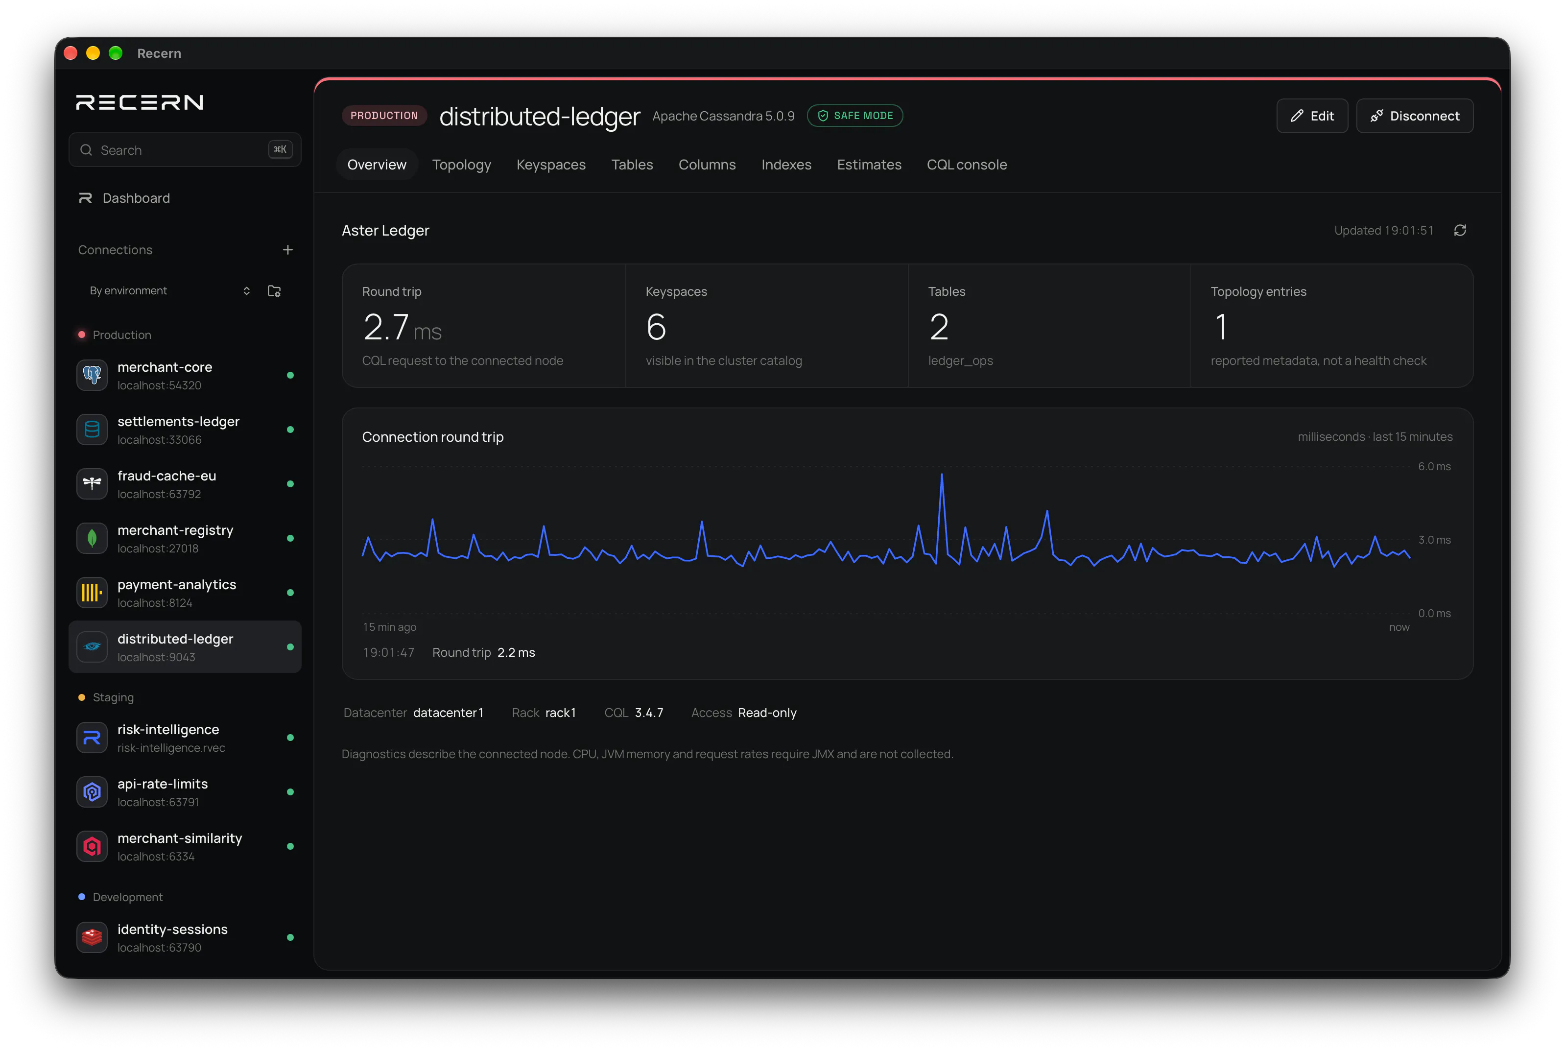Click the settlements-ledger database icon
This screenshot has height=1051, width=1565.
tap(92, 430)
